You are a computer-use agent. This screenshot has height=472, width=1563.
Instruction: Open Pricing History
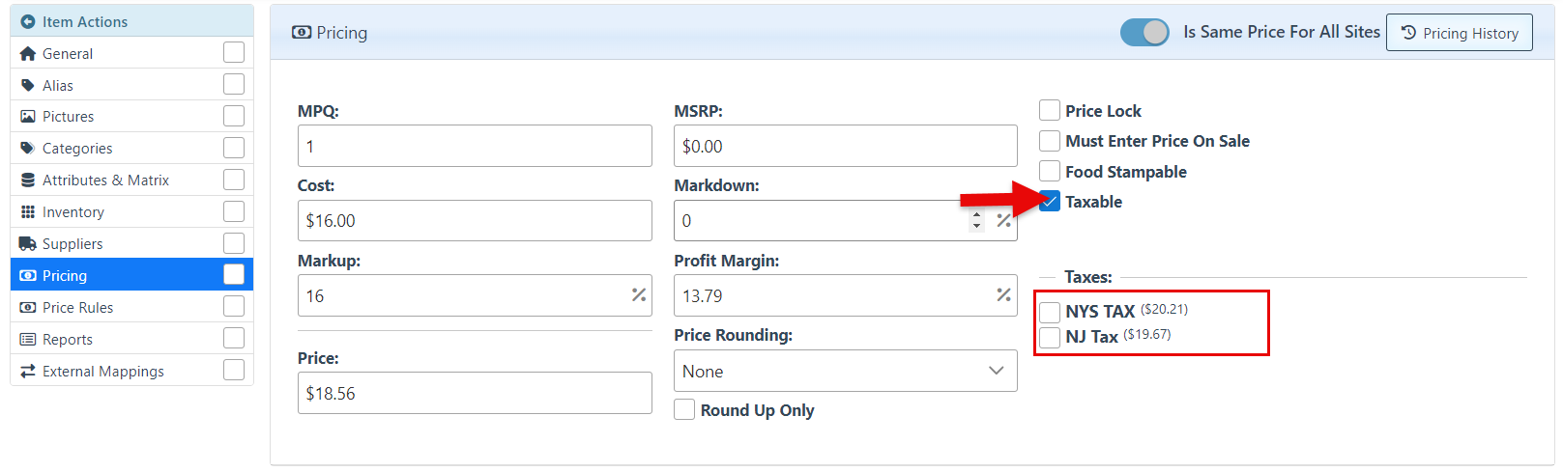[x=1459, y=33]
